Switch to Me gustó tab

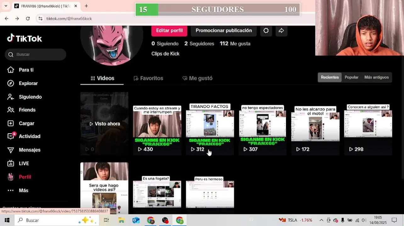pos(197,78)
